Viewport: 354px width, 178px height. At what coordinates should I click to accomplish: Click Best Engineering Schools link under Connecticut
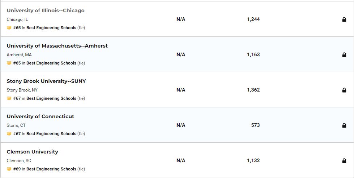coord(51,134)
